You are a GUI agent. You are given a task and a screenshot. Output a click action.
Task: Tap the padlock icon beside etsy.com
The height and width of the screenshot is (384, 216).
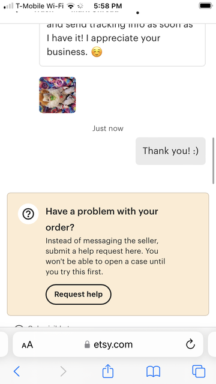[87, 344]
